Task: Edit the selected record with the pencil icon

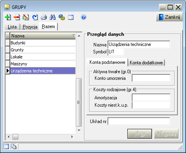Action: click(x=26, y=17)
